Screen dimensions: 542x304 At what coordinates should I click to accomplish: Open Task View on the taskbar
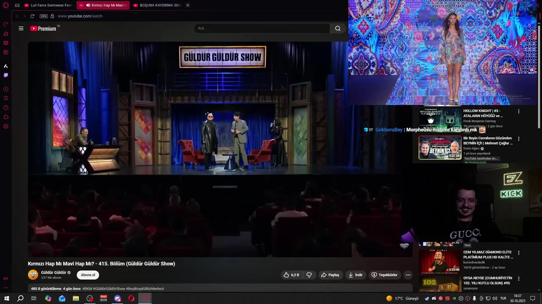34,299
